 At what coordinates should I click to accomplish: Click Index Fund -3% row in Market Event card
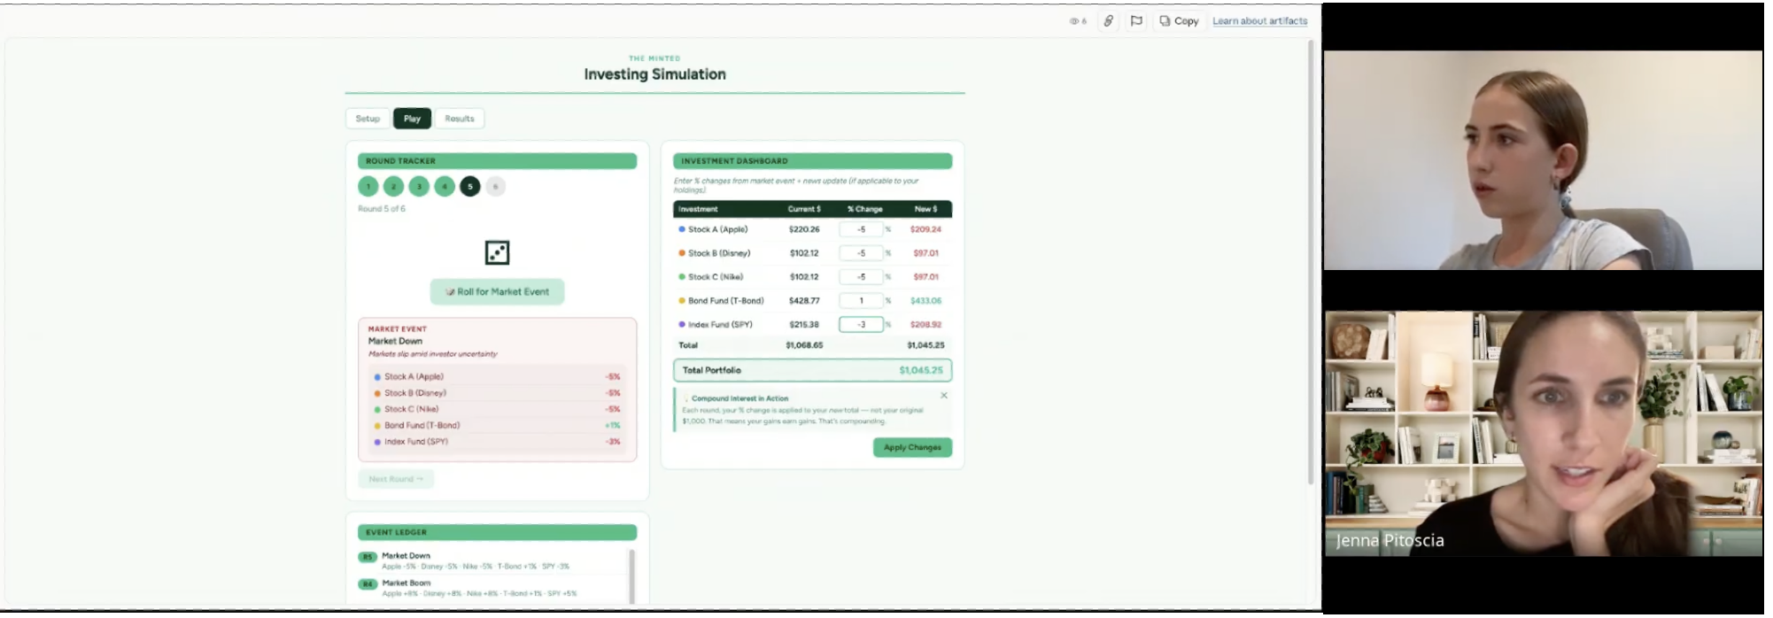[497, 442]
